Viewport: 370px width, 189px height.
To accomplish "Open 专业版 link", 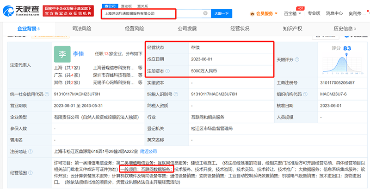I will tap(314, 13).
